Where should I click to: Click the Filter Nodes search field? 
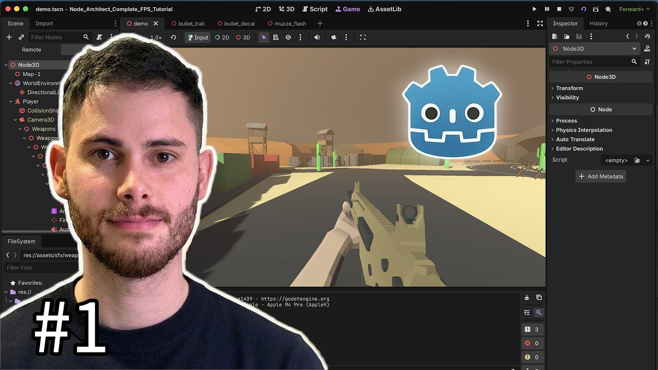(60, 37)
